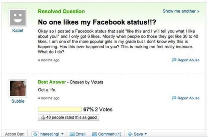
Task: Click the speech bubble Comment icon
Action: click(x=95, y=134)
